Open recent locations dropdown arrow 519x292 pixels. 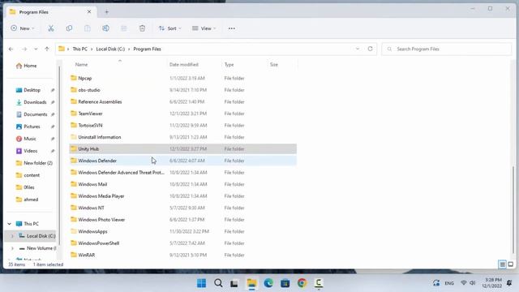(36, 49)
